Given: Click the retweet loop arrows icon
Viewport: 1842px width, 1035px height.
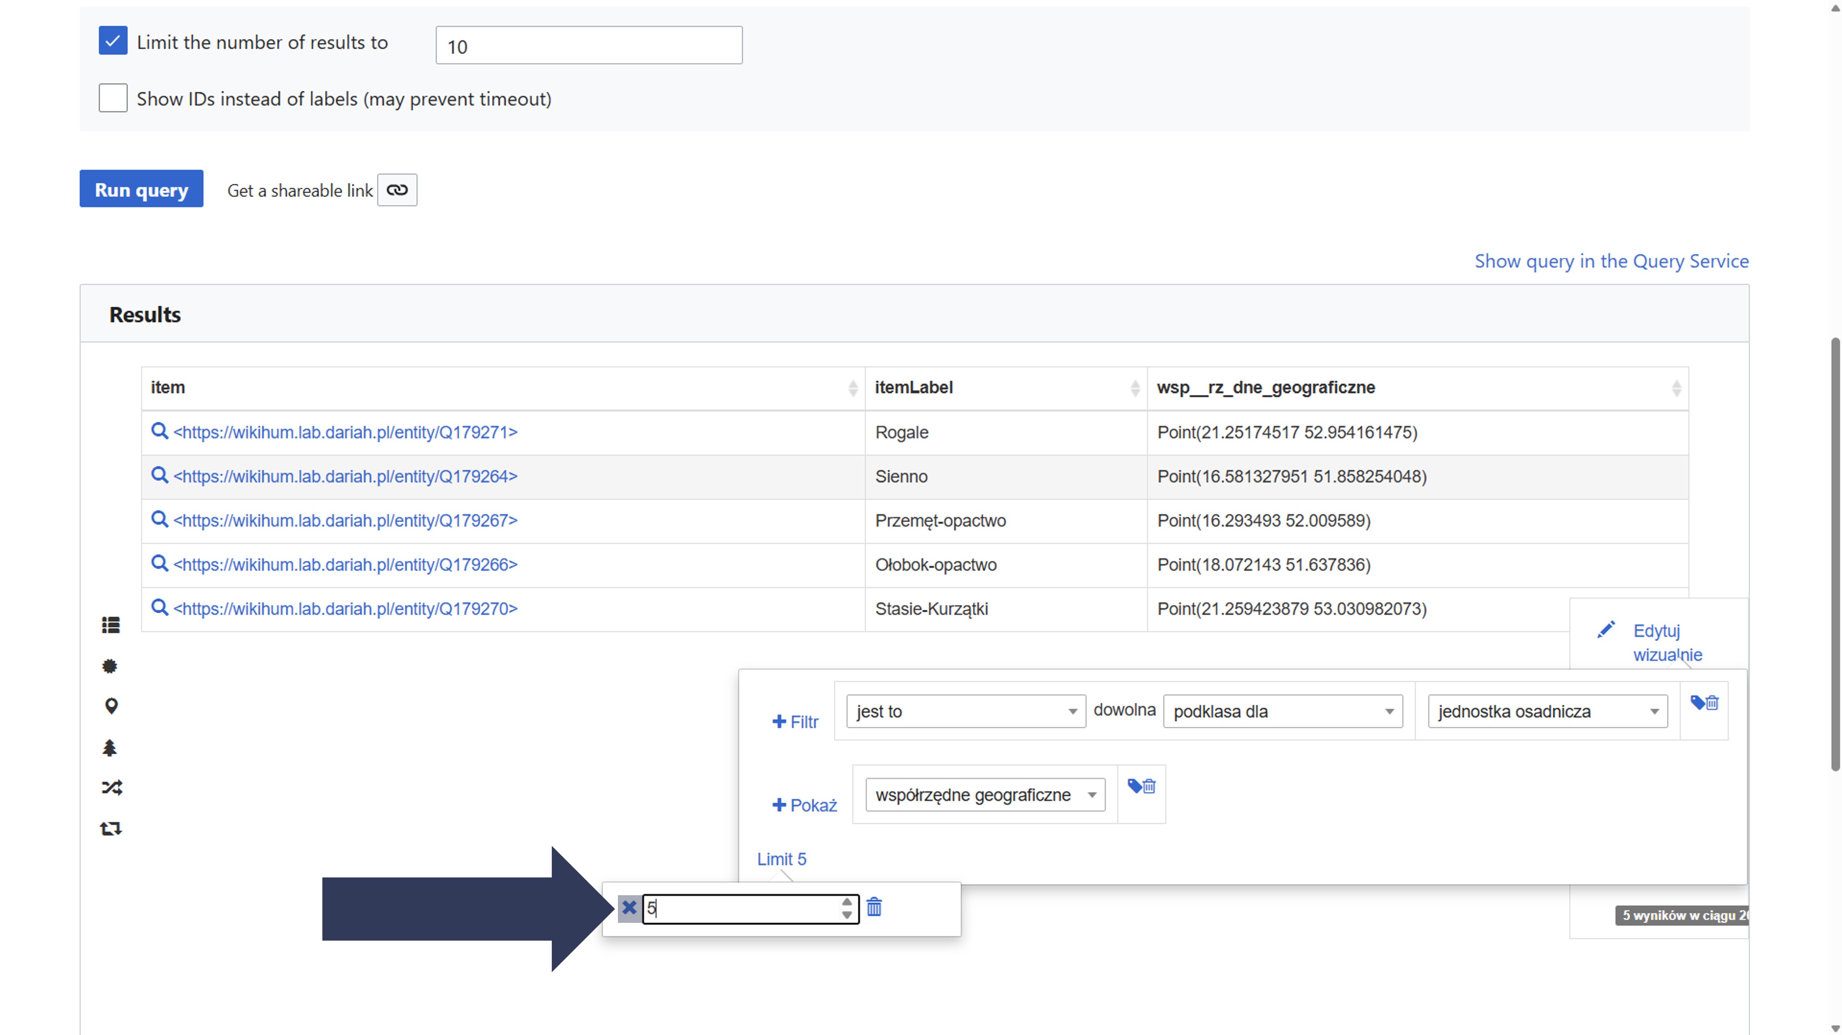Looking at the screenshot, I should pyautogui.click(x=111, y=828).
